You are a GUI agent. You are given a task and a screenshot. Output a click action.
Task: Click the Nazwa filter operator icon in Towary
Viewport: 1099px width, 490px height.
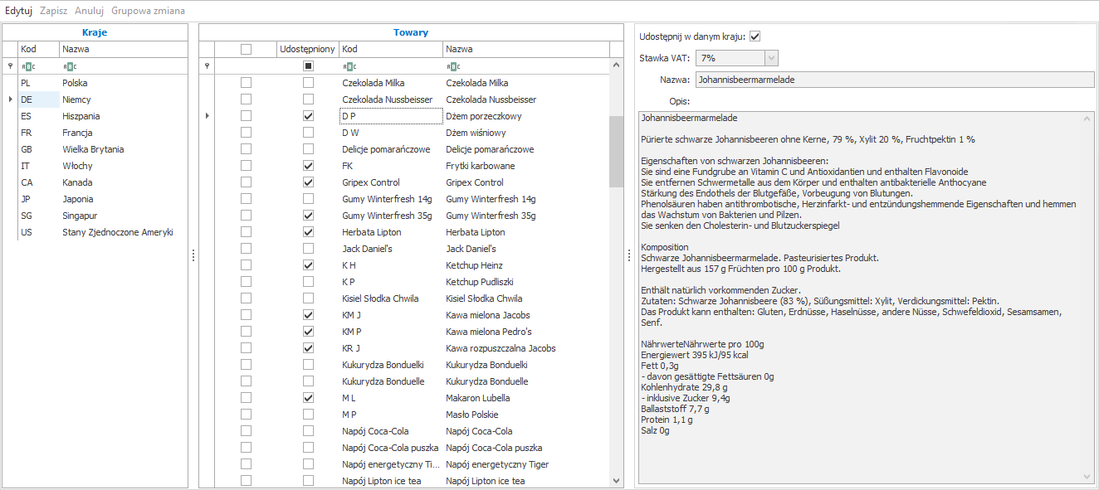453,66
